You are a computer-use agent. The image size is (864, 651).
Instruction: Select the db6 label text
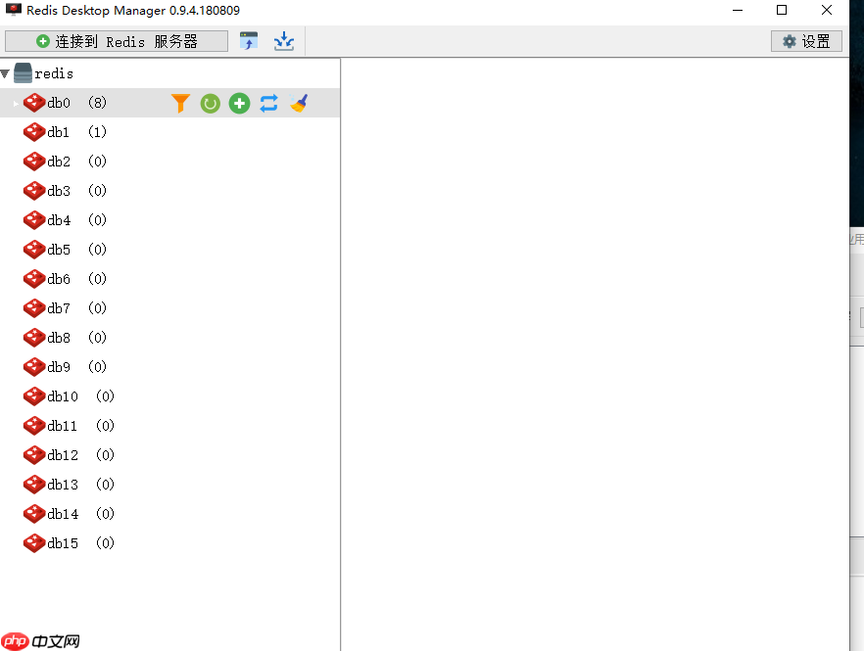[x=59, y=279]
